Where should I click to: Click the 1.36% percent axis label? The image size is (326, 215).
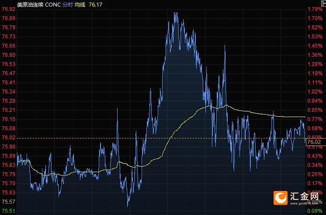[315, 55]
